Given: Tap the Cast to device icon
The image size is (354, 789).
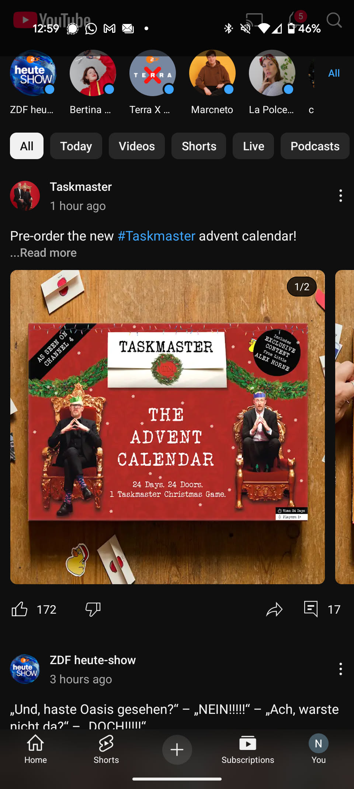Looking at the screenshot, I should [x=254, y=20].
